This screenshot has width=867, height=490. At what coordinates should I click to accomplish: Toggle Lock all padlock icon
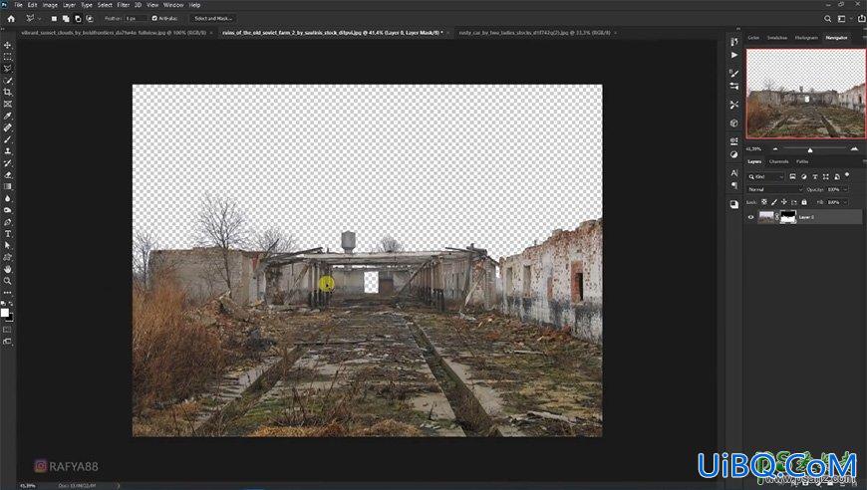804,202
